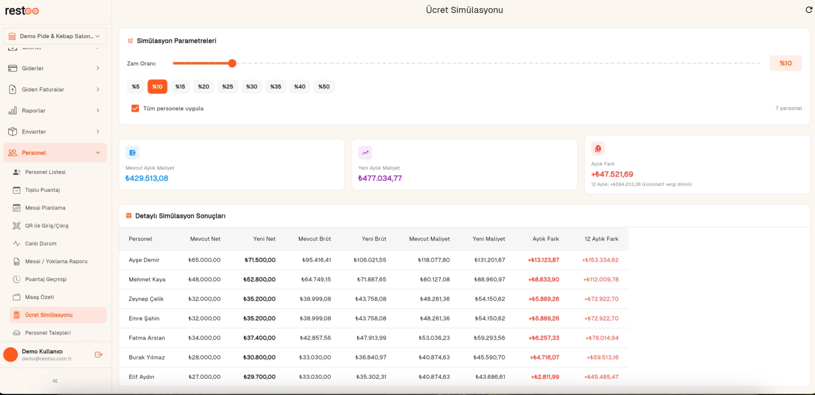Select the %25 raise rate preset
Image resolution: width=815 pixels, height=395 pixels.
pyautogui.click(x=228, y=87)
